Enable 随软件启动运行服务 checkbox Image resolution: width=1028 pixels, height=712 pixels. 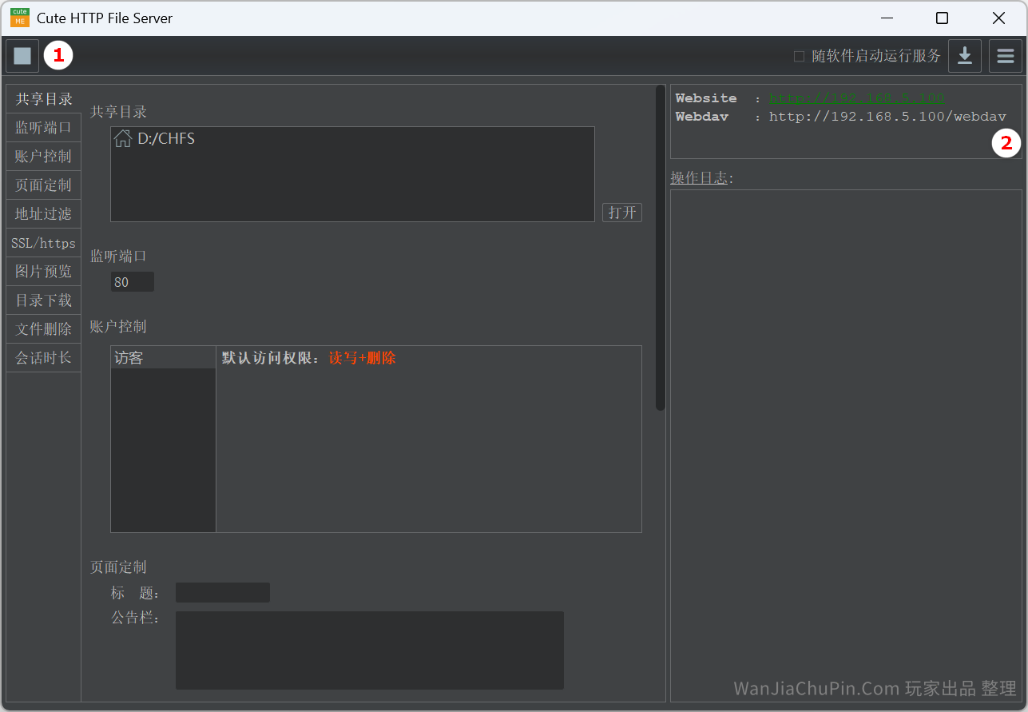point(798,55)
